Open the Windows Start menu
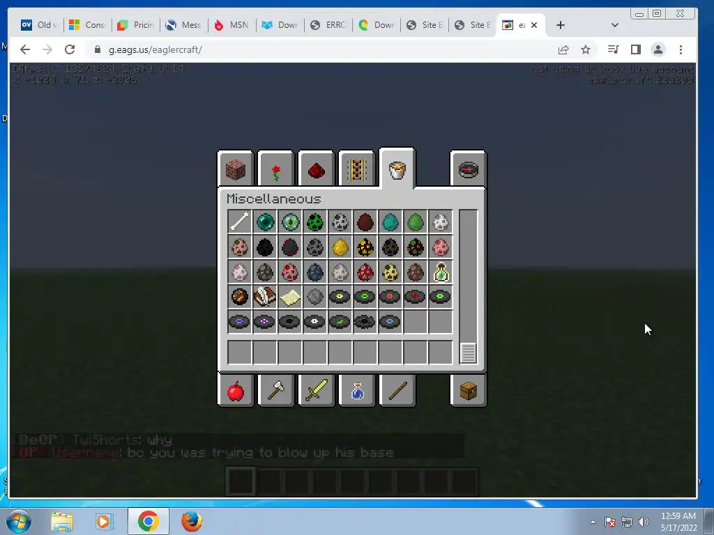714x535 pixels. click(18, 521)
